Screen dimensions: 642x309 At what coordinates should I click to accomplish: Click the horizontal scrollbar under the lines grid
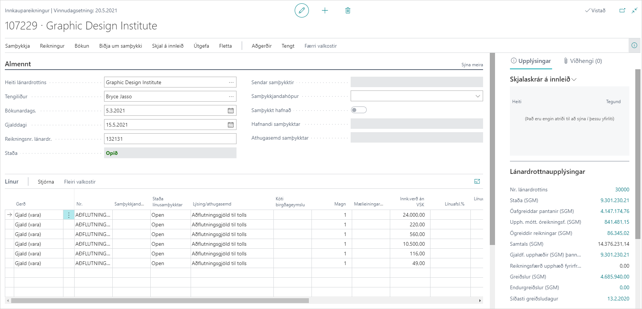coord(160,300)
